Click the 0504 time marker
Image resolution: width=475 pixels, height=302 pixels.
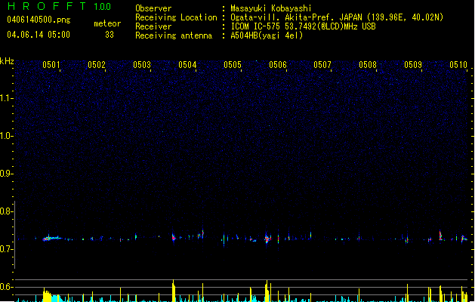pos(187,65)
